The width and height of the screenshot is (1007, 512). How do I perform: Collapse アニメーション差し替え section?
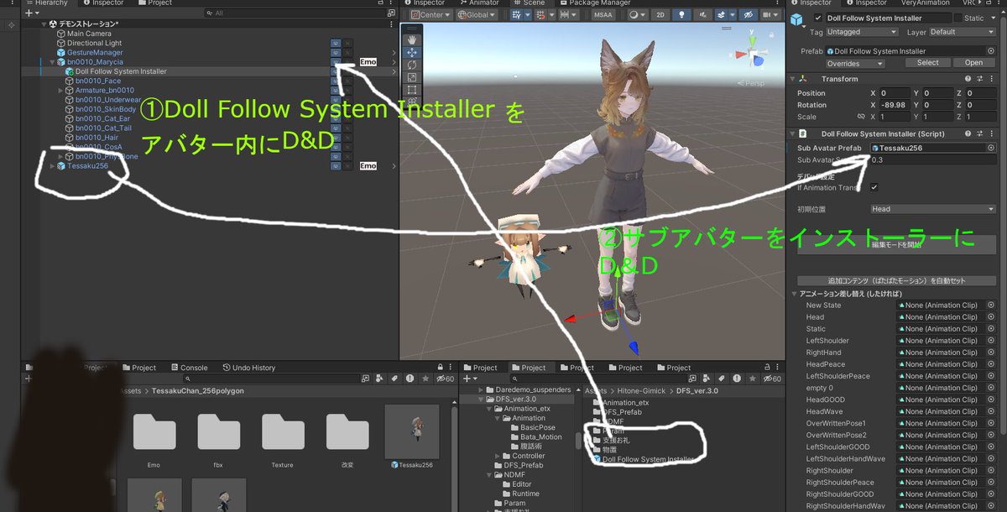coord(794,294)
